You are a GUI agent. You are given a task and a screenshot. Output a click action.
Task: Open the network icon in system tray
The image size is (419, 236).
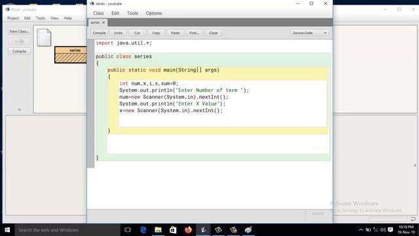tap(375, 230)
